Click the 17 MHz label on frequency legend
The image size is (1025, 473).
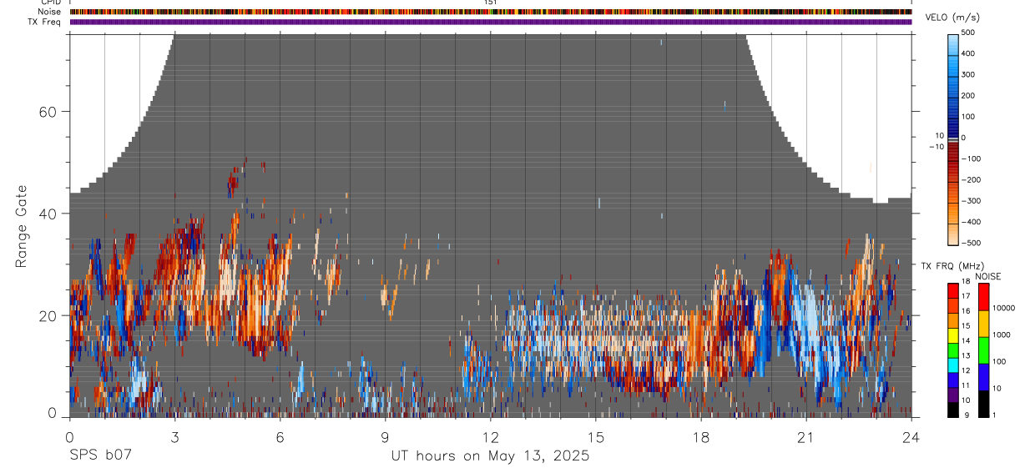click(x=966, y=296)
